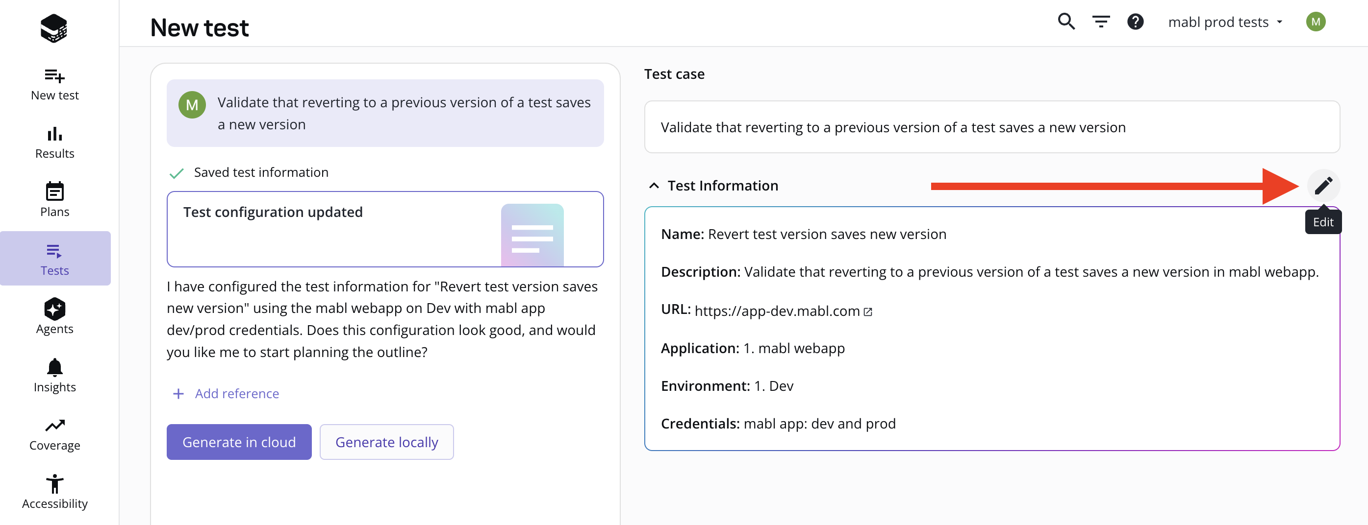Click the New test page heading
1368x525 pixels.
[199, 27]
